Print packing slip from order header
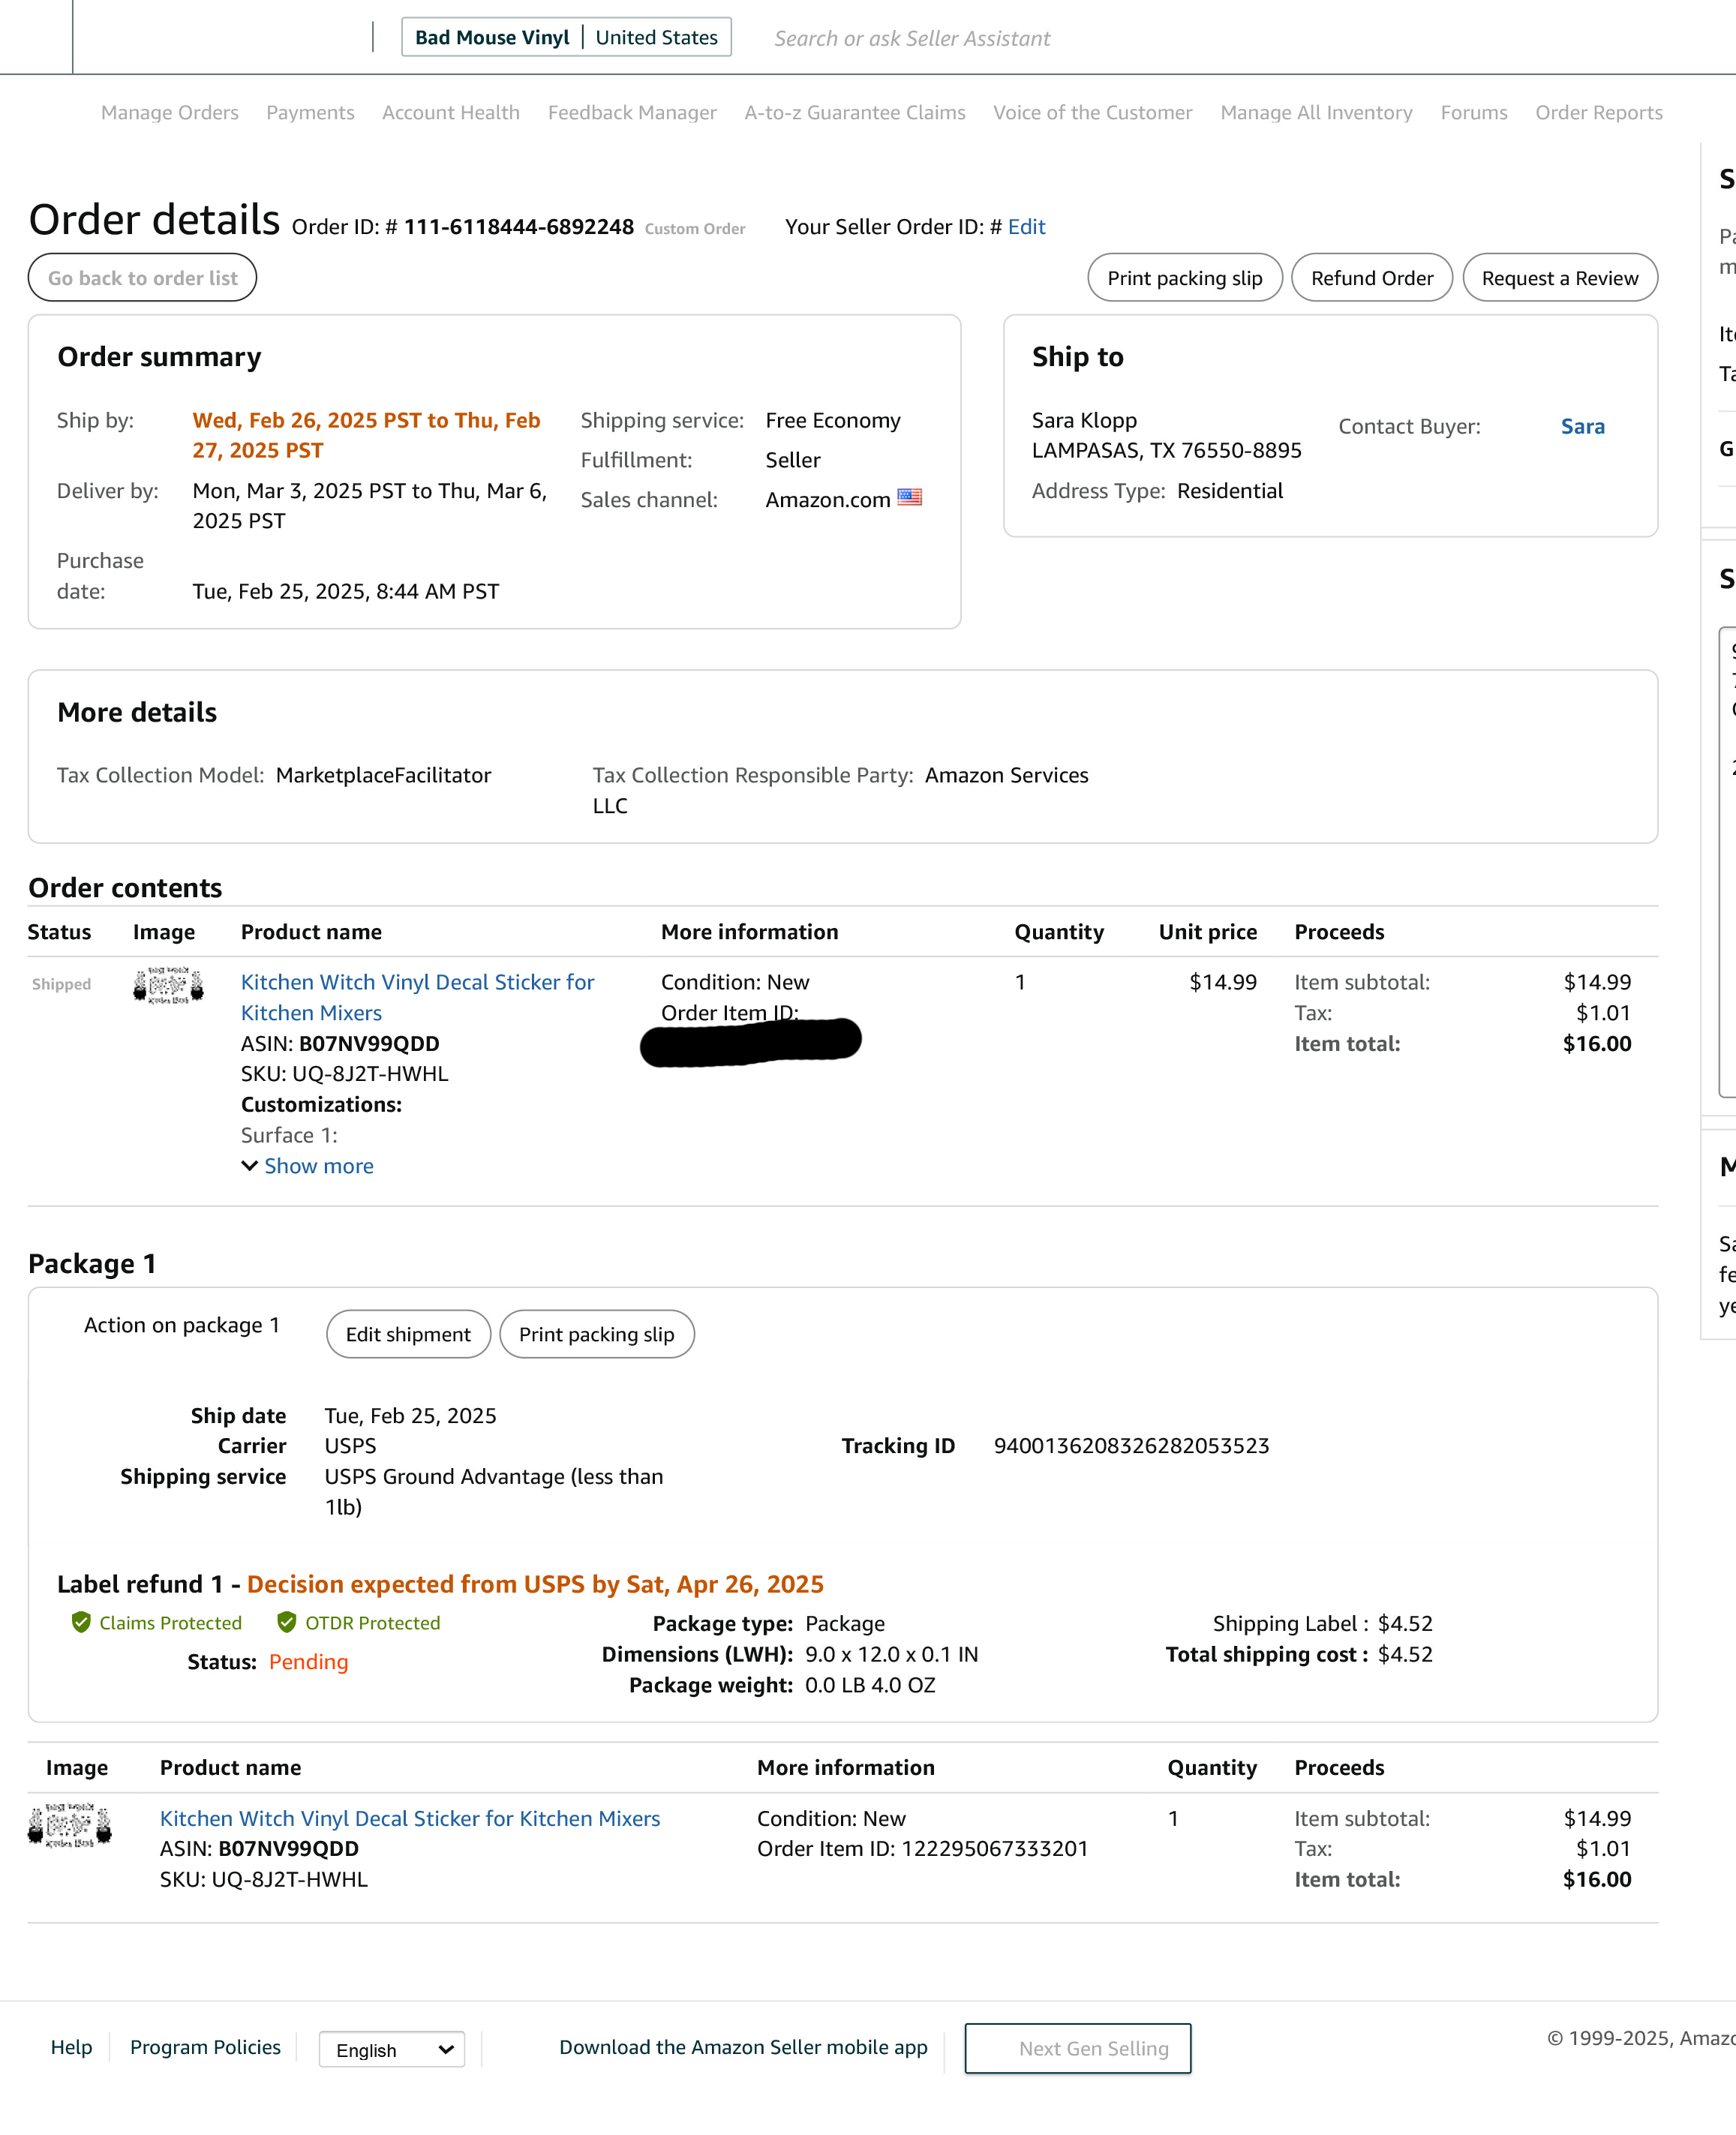Viewport: 1736px width, 2135px height. click(x=1185, y=278)
